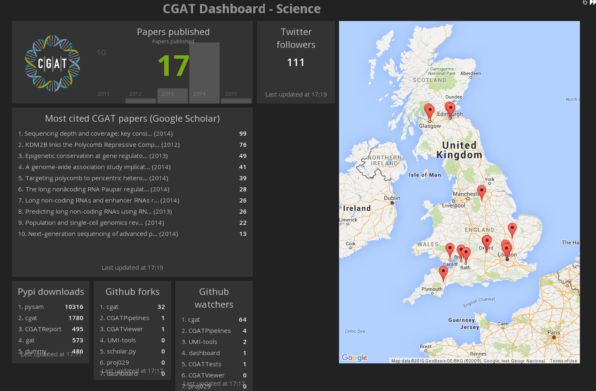
Task: Select the red map pin in East Anglia
Action: point(512,230)
